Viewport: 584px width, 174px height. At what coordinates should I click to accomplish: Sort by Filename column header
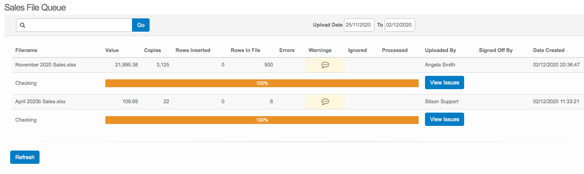pyautogui.click(x=26, y=50)
